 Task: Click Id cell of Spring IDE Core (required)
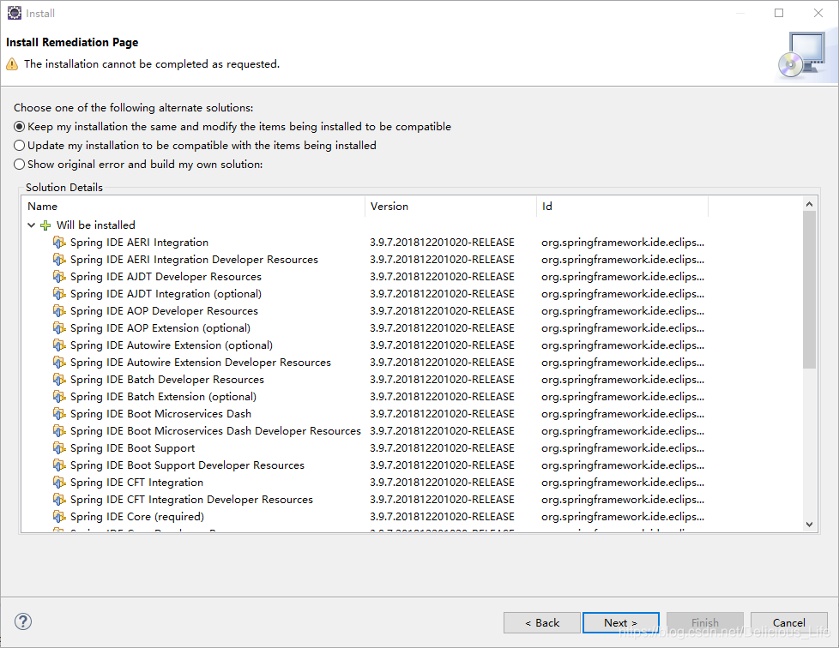(x=622, y=516)
